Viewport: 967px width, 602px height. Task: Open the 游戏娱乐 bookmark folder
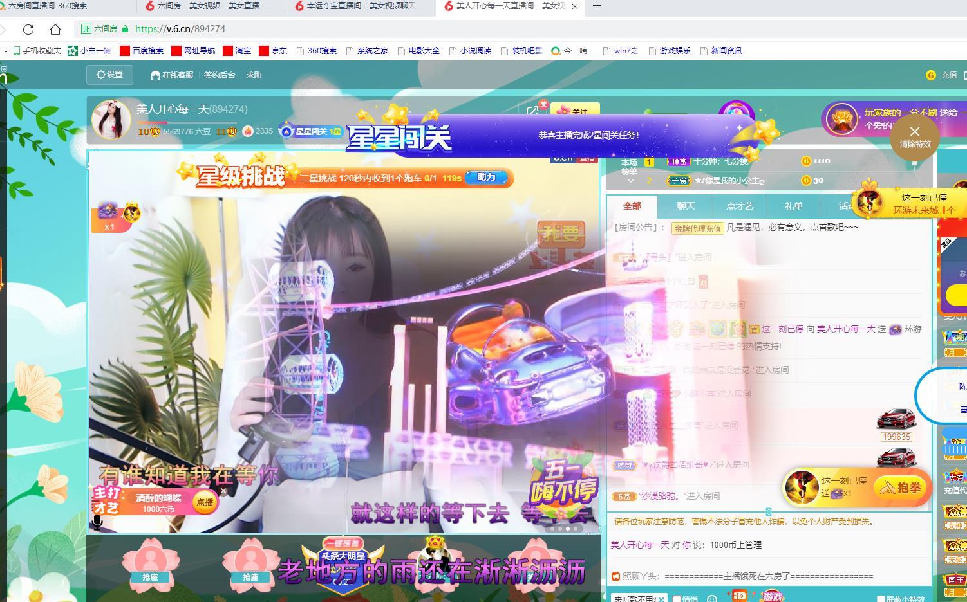coord(670,50)
